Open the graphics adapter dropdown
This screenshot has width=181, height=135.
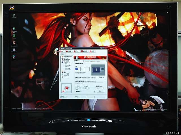coord(95,61)
